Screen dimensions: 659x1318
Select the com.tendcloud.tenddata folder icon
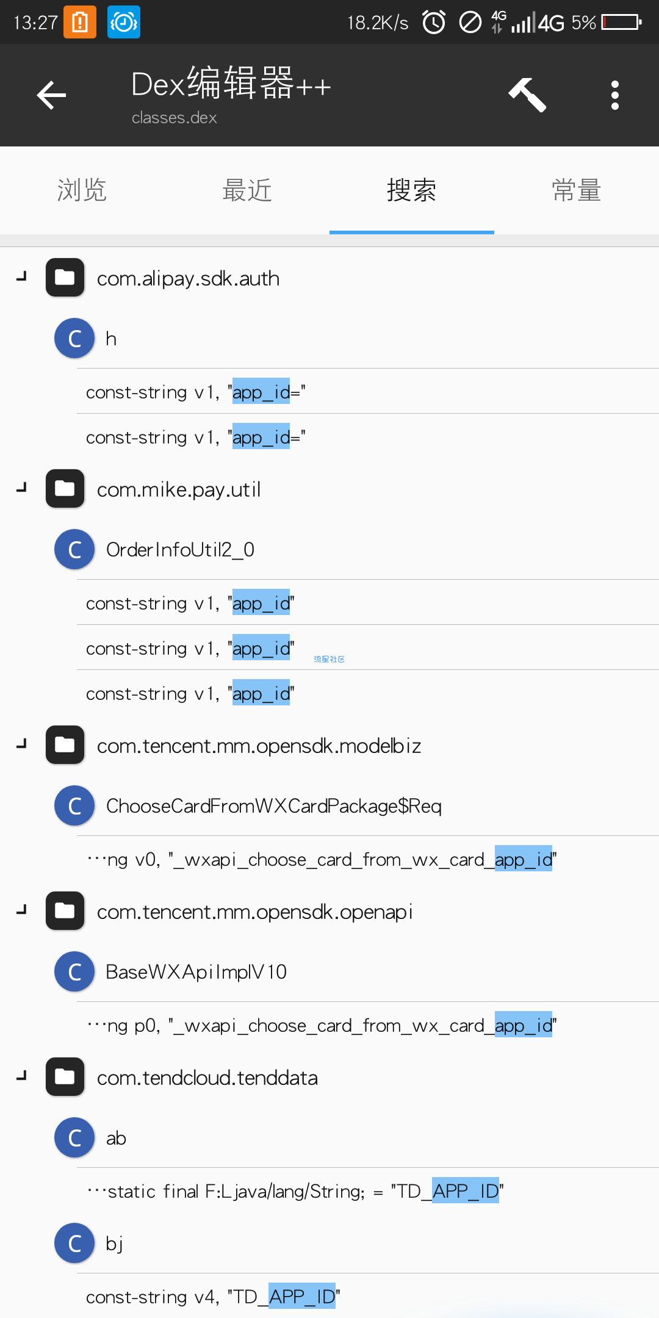tap(65, 1077)
